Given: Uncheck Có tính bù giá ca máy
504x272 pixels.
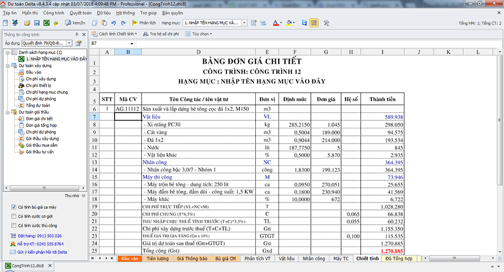Looking at the screenshot, I should click(x=13, y=207).
